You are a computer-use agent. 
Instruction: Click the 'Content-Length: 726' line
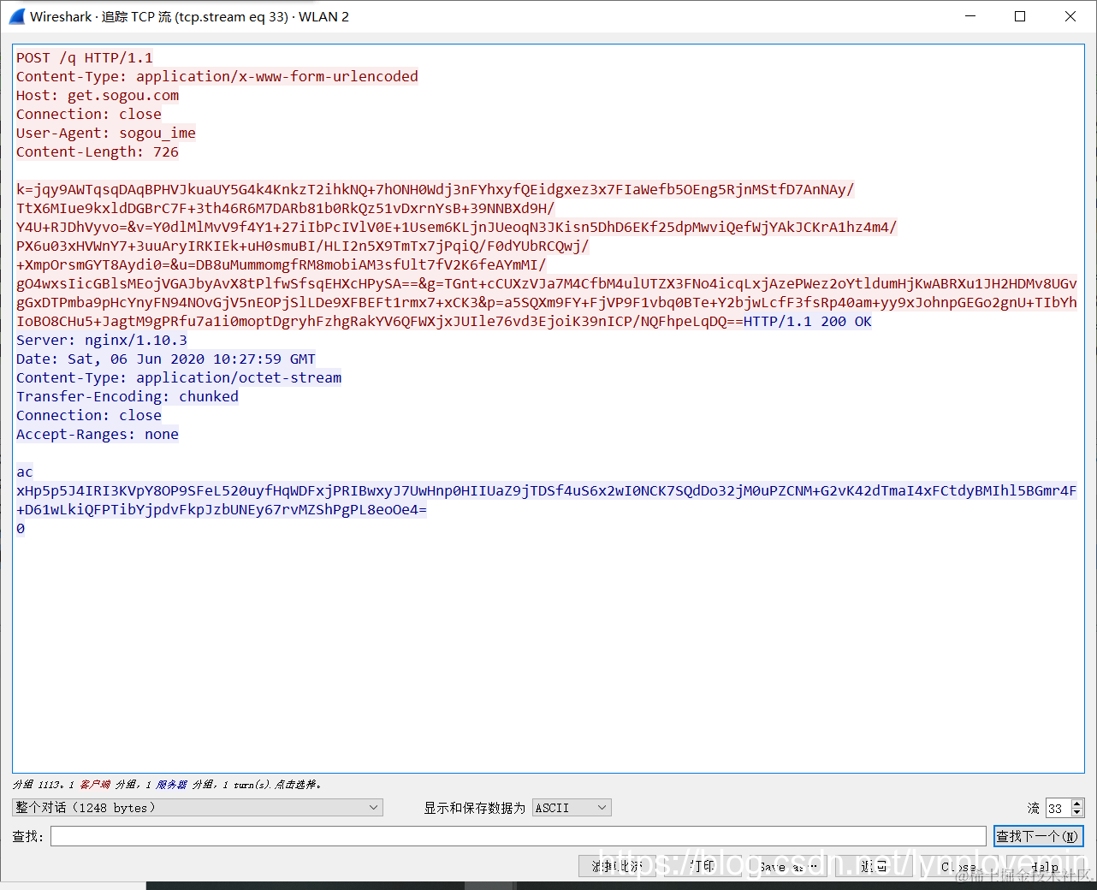click(x=98, y=152)
